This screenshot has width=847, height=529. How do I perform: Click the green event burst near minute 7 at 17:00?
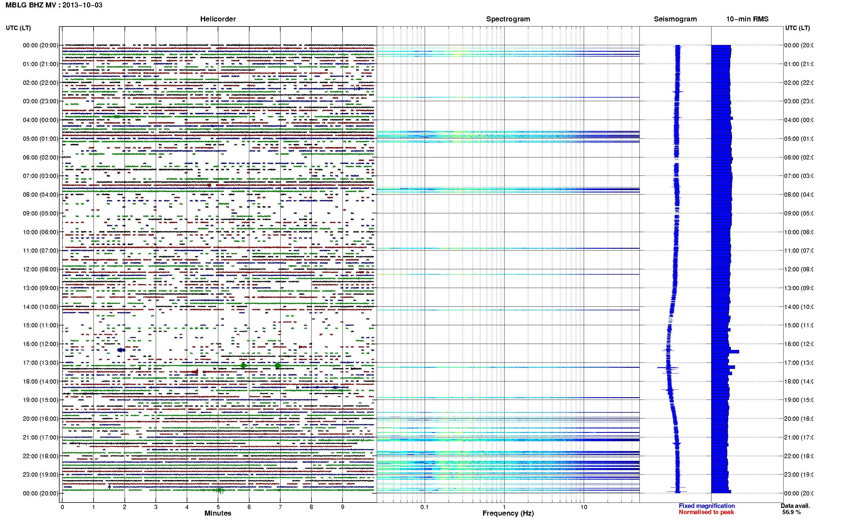tap(277, 366)
